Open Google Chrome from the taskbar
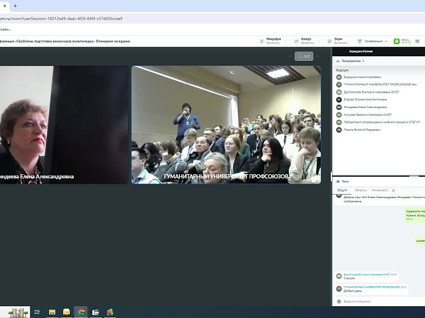 pyautogui.click(x=82, y=311)
